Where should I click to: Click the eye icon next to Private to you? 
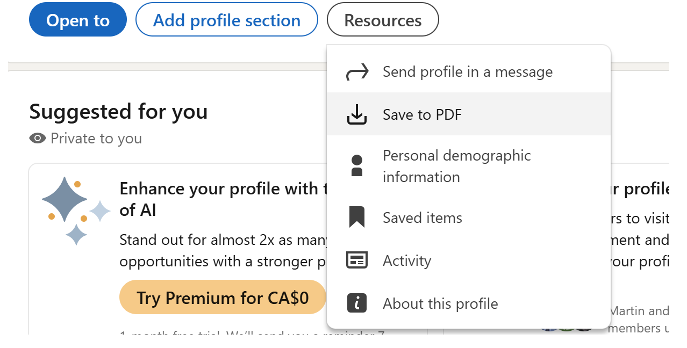click(38, 139)
